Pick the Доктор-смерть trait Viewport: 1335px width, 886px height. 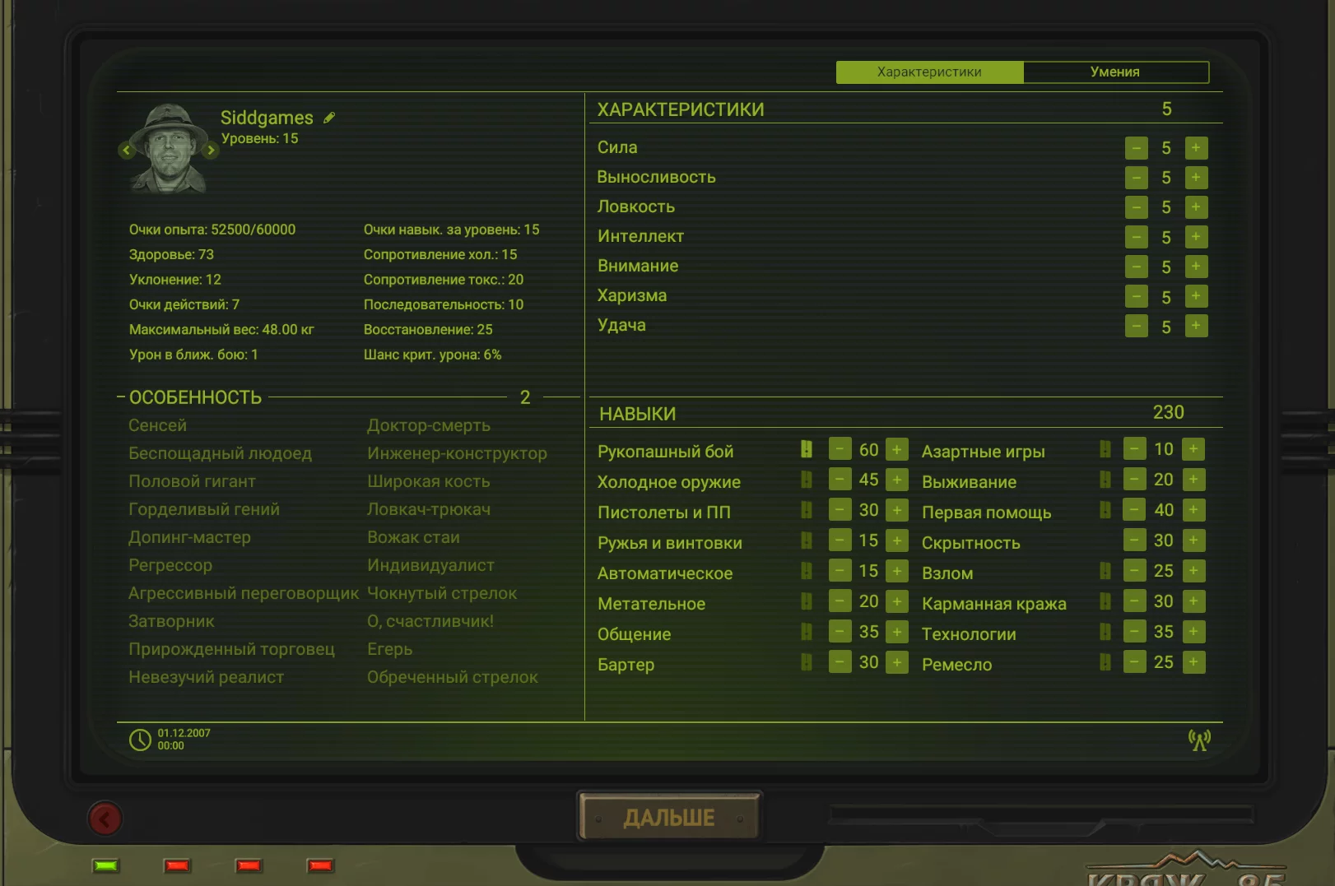coord(429,425)
